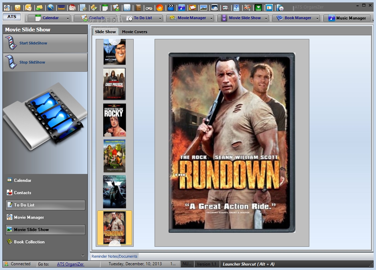
Task: Follow the ATS OrganiZer status bar link
Action: (x=70, y=264)
